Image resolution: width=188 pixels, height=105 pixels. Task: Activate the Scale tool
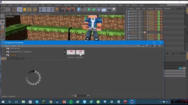click(x=25, y=10)
